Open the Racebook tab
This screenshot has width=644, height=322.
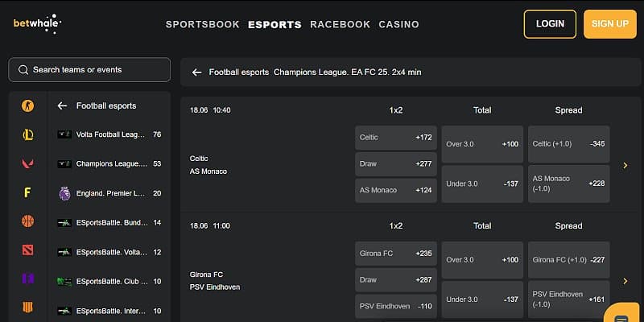(x=340, y=24)
